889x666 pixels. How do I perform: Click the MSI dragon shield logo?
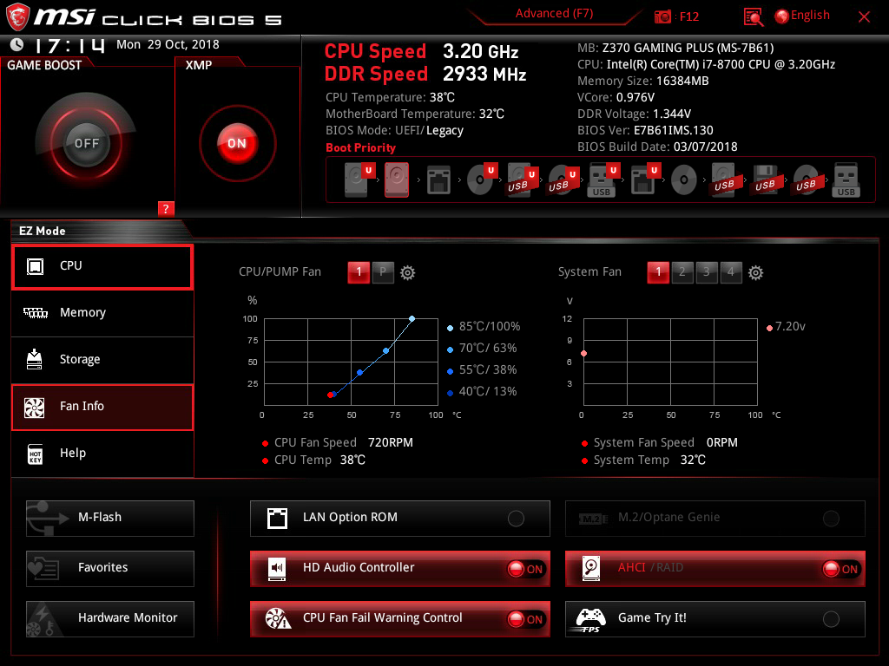[17, 17]
